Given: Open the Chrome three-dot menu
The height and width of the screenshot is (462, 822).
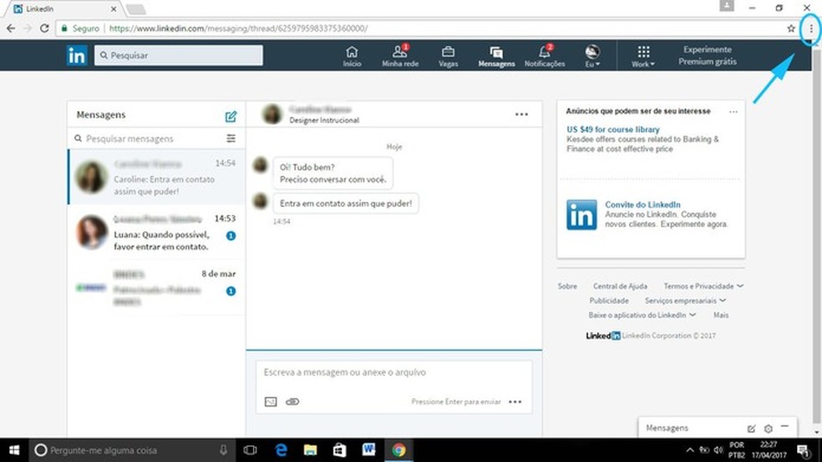Looking at the screenshot, I should 811,29.
